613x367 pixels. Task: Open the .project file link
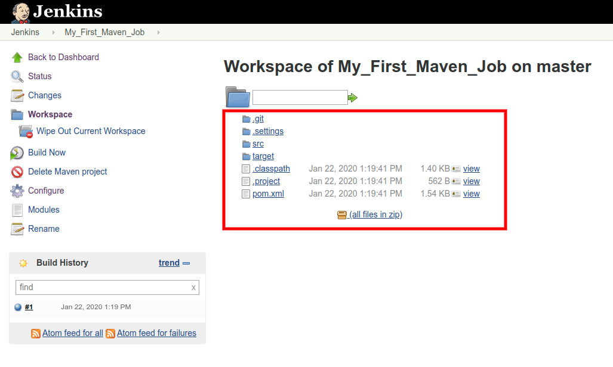266,182
